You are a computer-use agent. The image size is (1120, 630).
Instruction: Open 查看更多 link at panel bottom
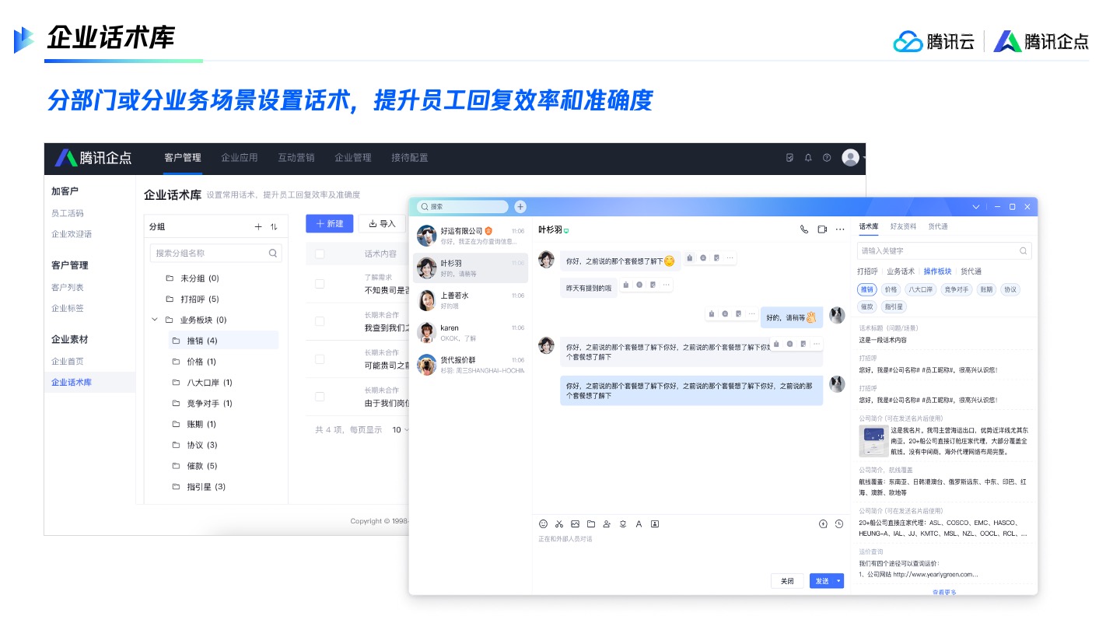[945, 593]
